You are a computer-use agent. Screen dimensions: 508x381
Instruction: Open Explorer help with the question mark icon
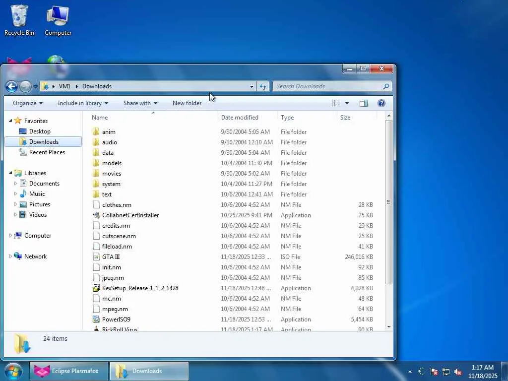[381, 103]
